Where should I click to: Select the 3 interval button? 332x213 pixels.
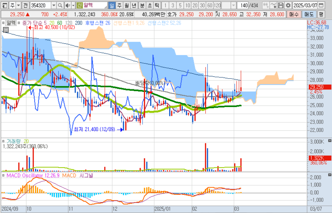coord(173,5)
